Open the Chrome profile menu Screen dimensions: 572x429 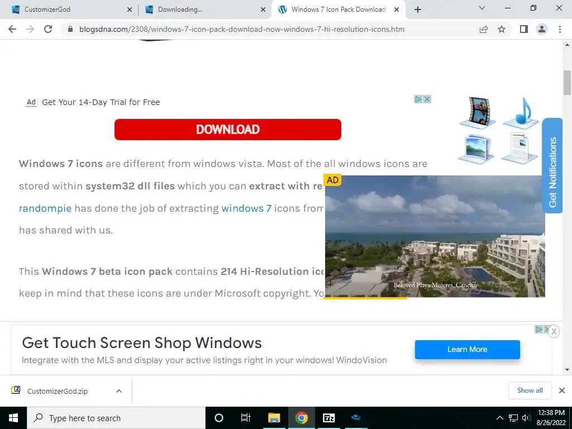pos(542,29)
